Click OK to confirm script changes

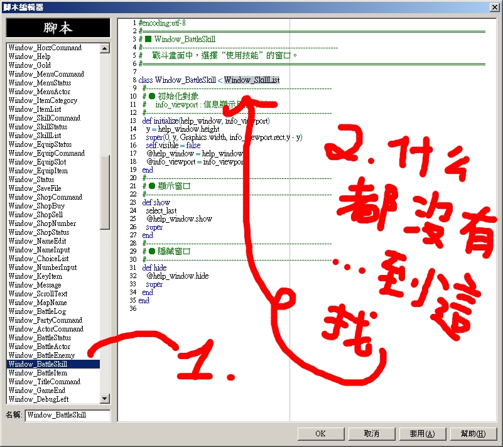(x=321, y=434)
